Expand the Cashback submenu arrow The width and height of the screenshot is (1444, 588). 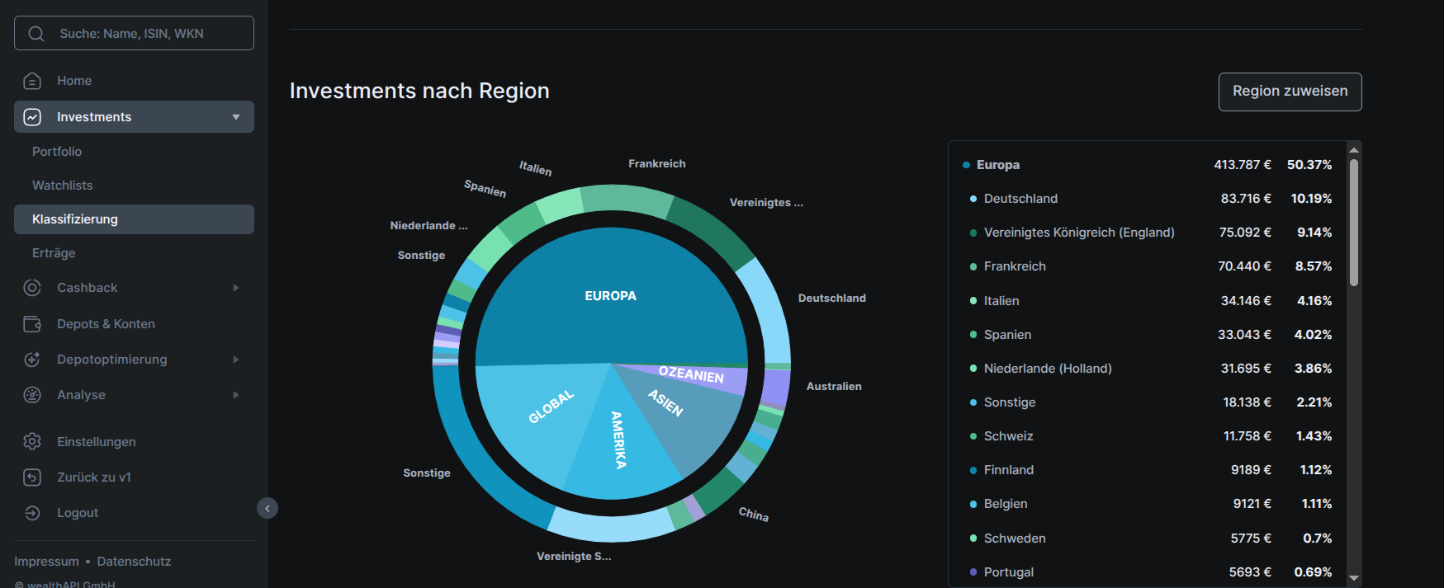point(236,288)
